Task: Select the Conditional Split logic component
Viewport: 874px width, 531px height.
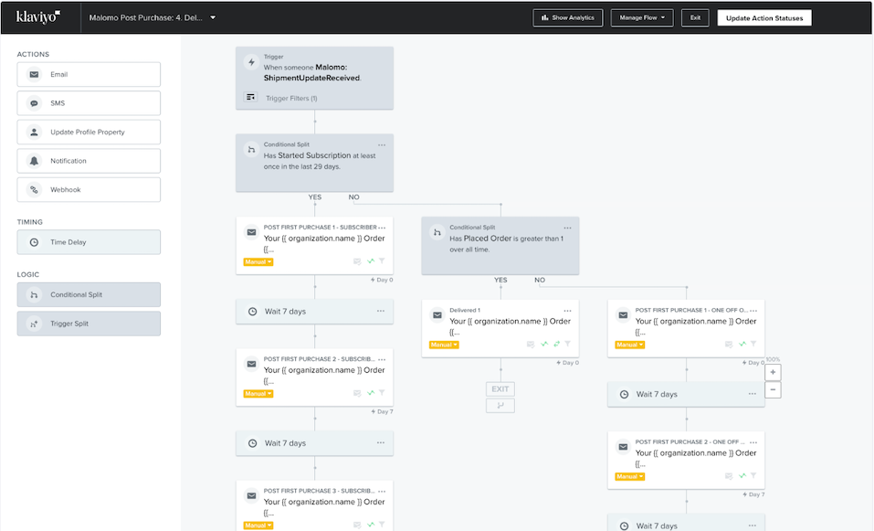Action: [89, 294]
